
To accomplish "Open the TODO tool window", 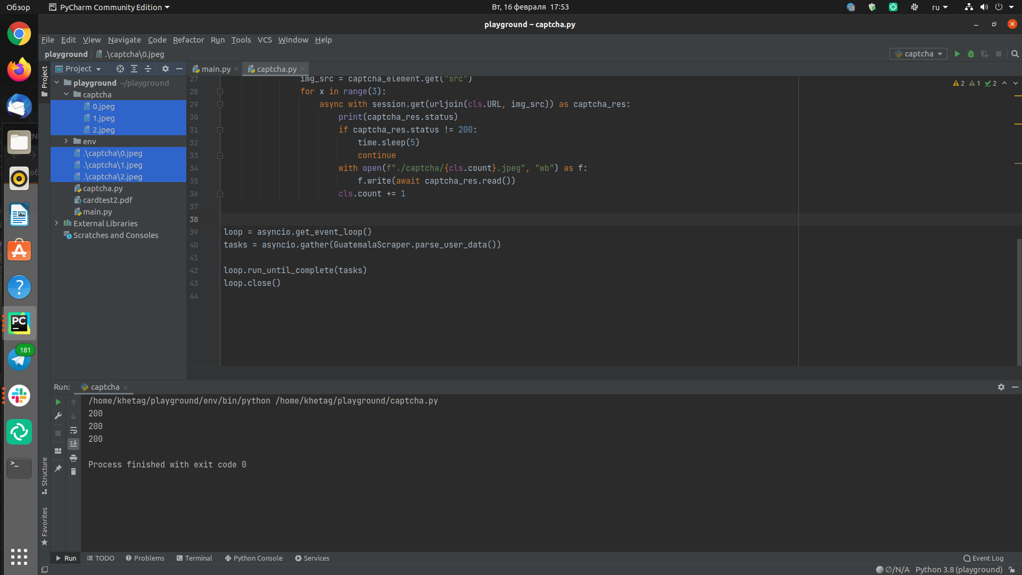I will [101, 558].
